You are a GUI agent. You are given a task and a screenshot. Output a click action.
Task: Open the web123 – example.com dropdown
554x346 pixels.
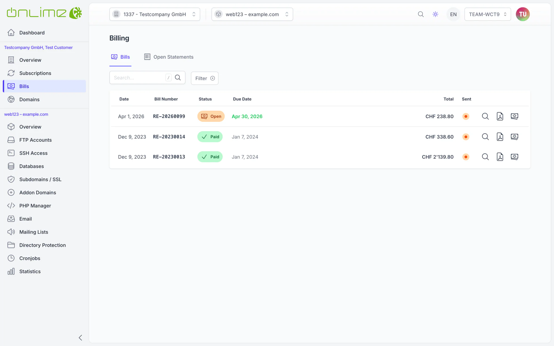pos(252,14)
